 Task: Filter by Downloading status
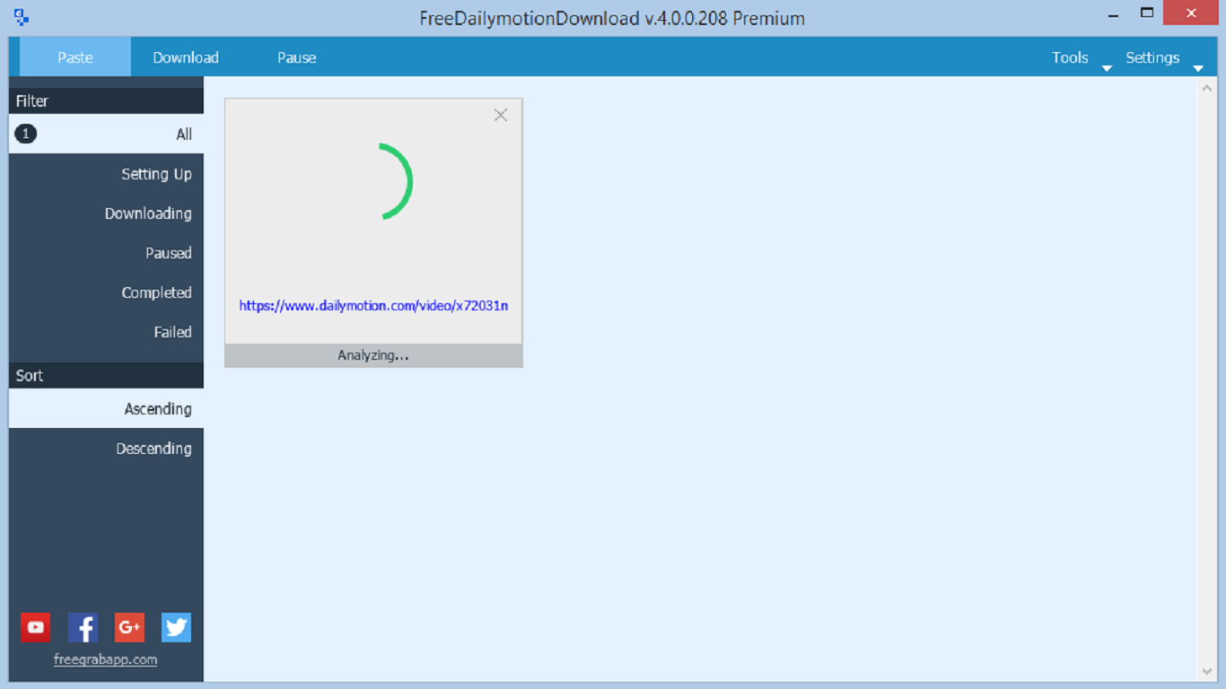point(106,214)
